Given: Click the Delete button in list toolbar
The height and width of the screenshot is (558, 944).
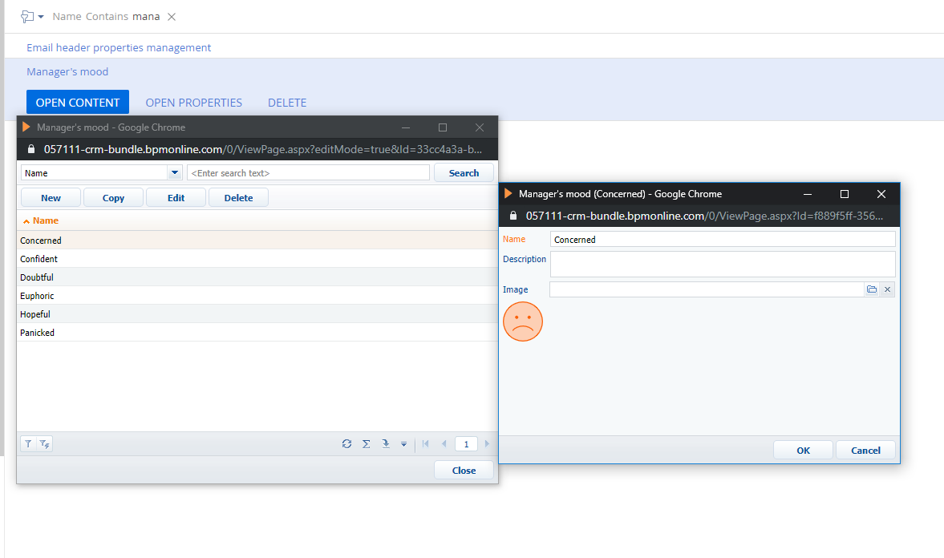Looking at the screenshot, I should (238, 197).
